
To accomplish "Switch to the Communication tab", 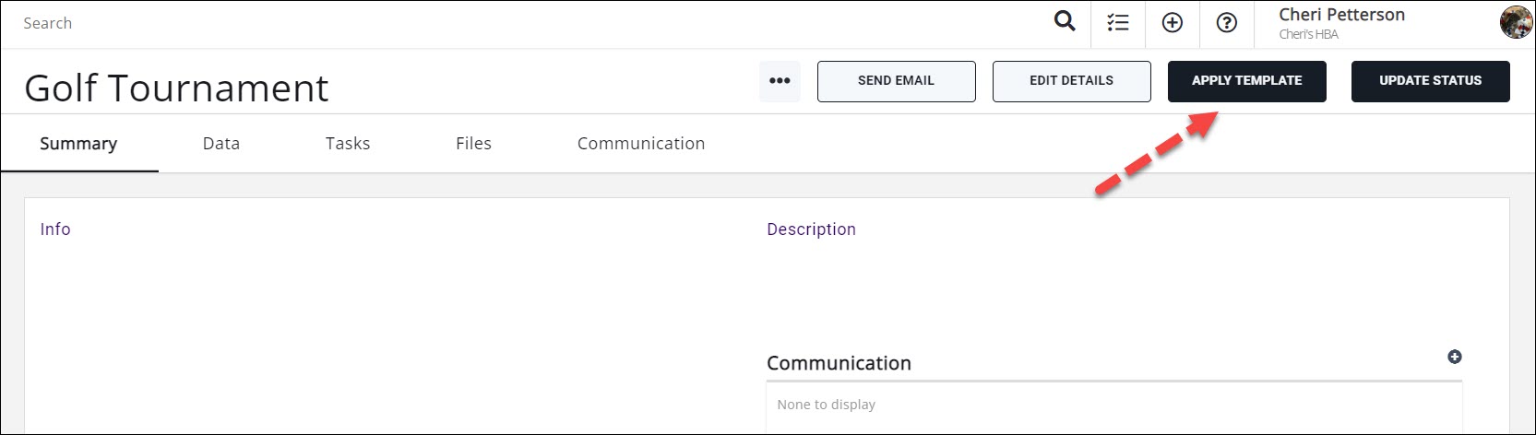I will pyautogui.click(x=641, y=144).
